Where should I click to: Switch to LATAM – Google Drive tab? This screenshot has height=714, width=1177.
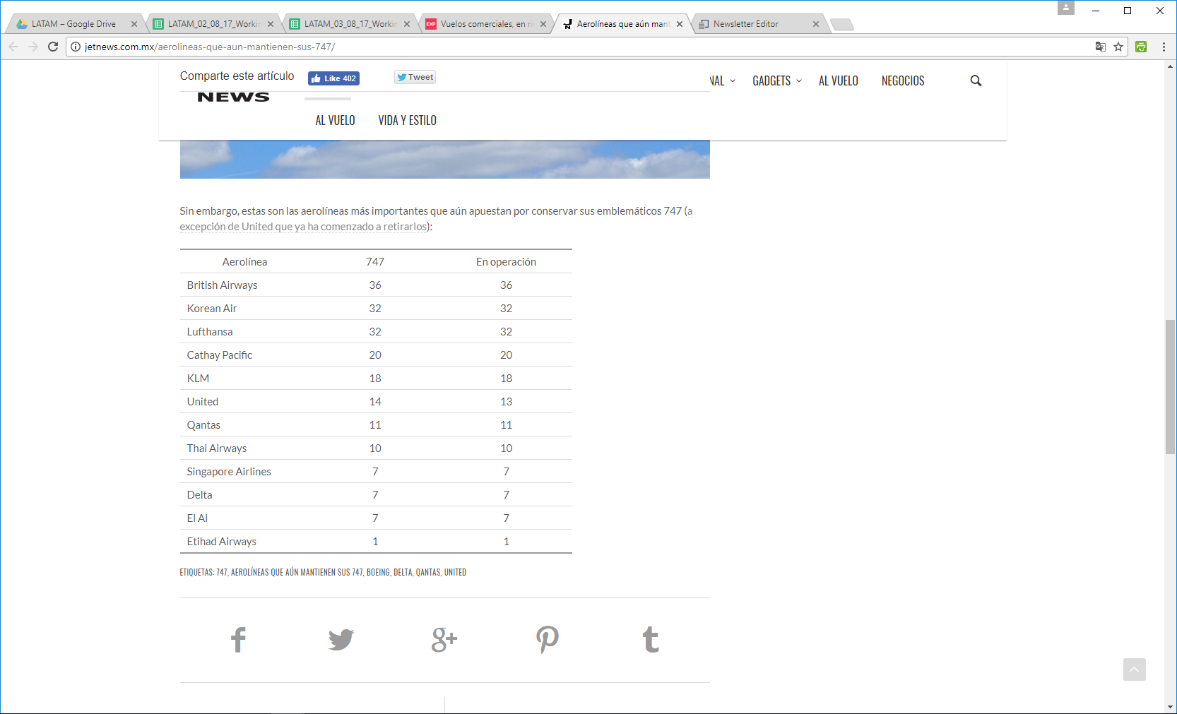(x=73, y=24)
